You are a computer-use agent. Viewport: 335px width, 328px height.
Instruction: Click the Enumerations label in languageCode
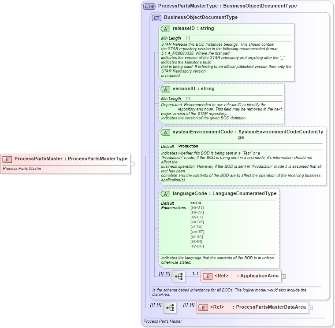[174, 208]
